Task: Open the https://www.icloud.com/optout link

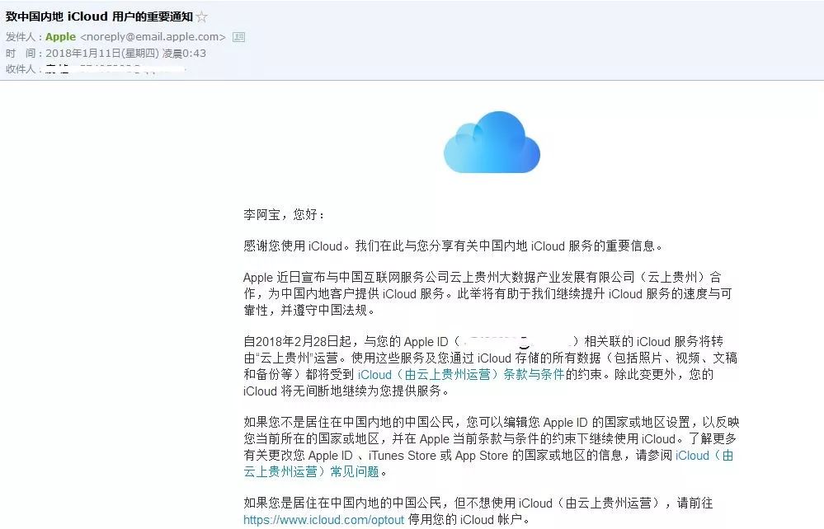Action: [x=323, y=520]
